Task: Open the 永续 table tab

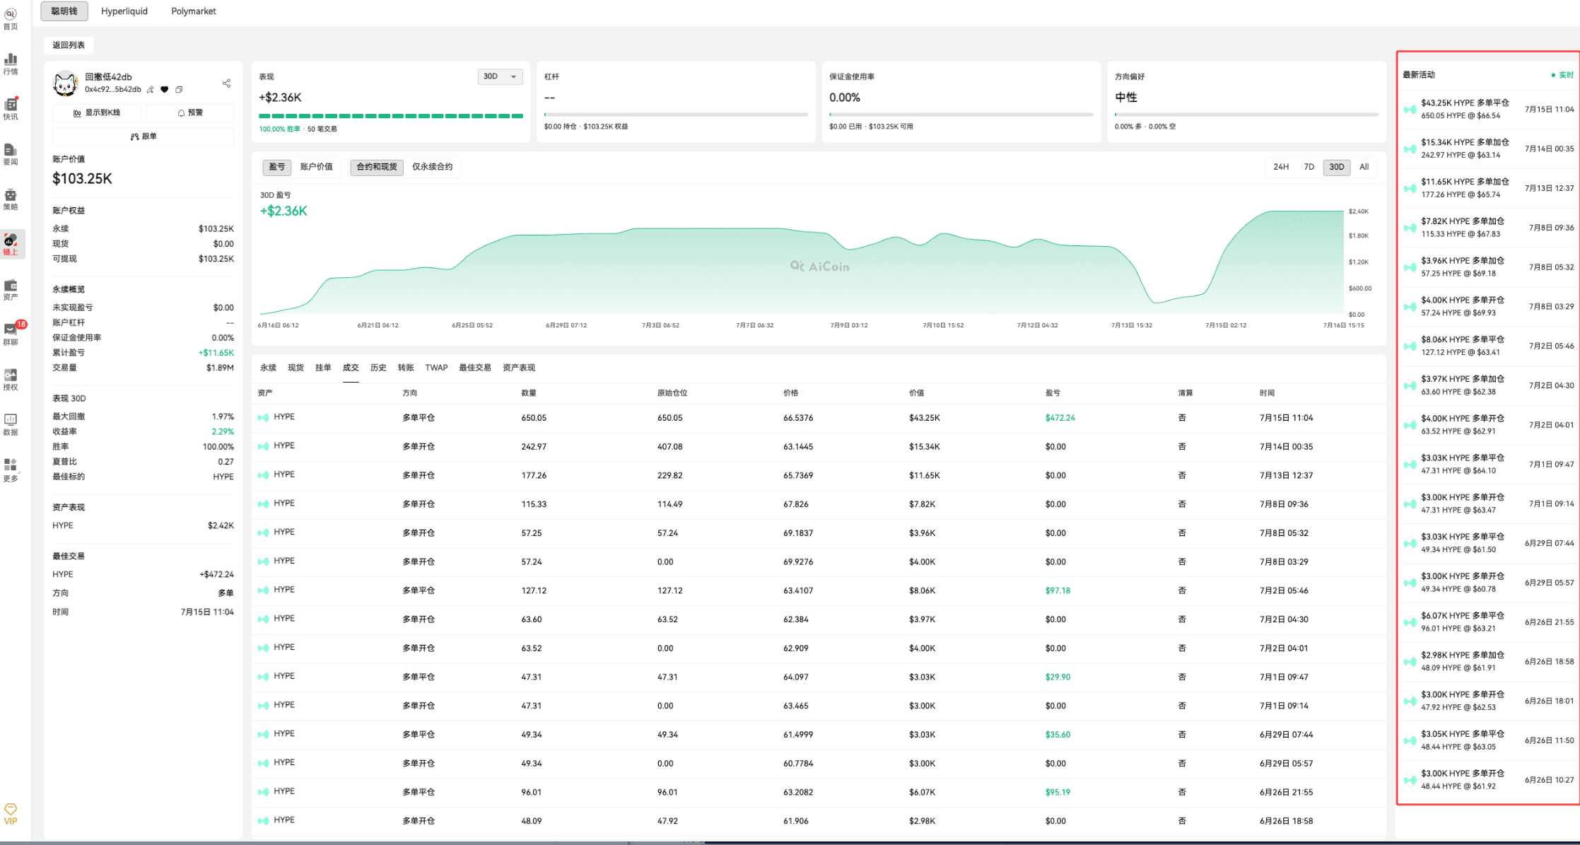Action: pos(268,368)
